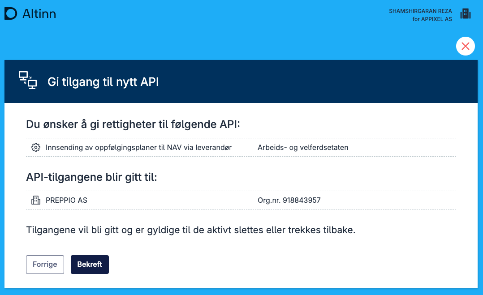Close the dialog with the red X
483x295 pixels.
[465, 46]
